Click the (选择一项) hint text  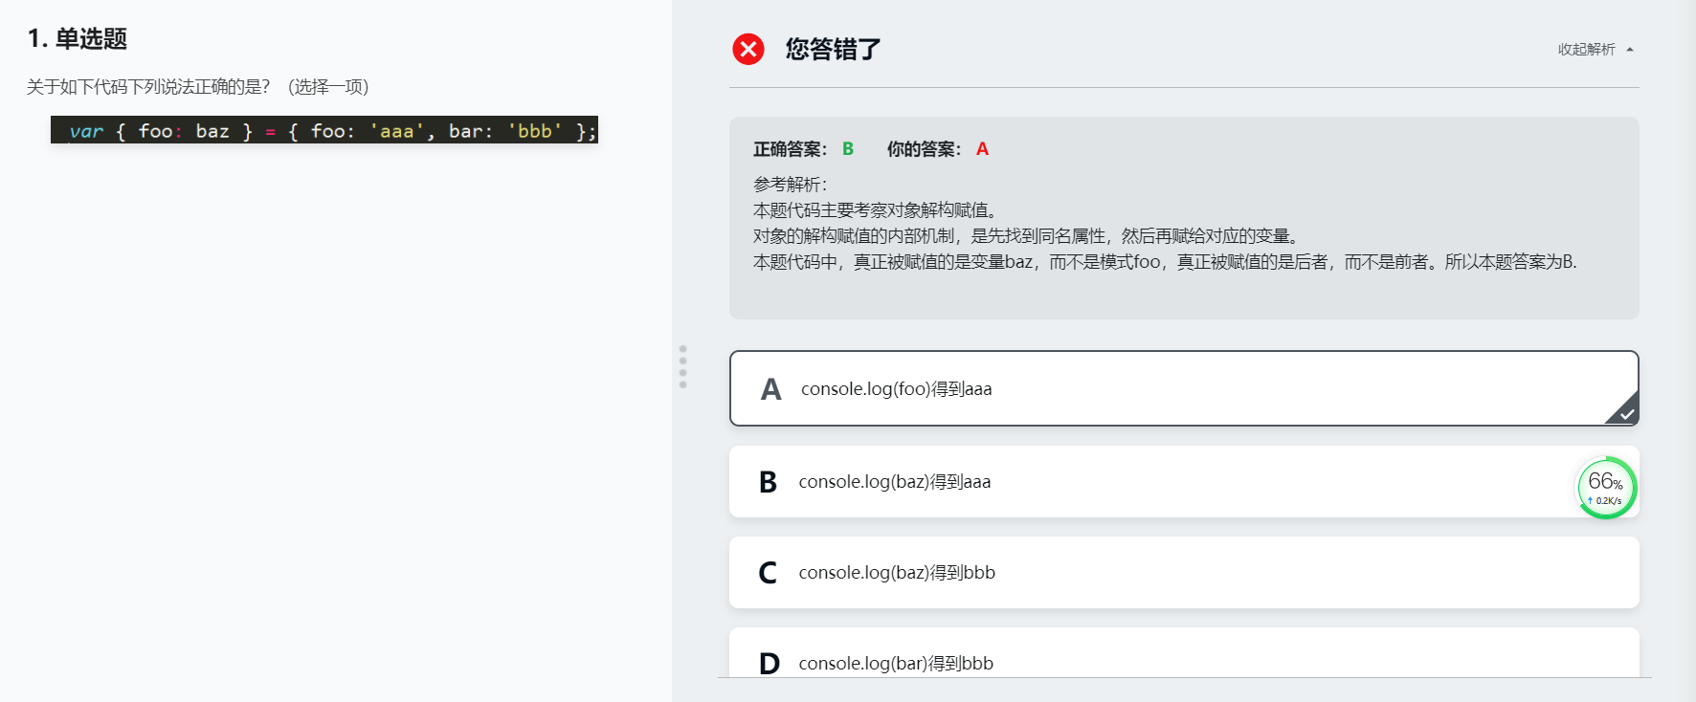click(328, 87)
